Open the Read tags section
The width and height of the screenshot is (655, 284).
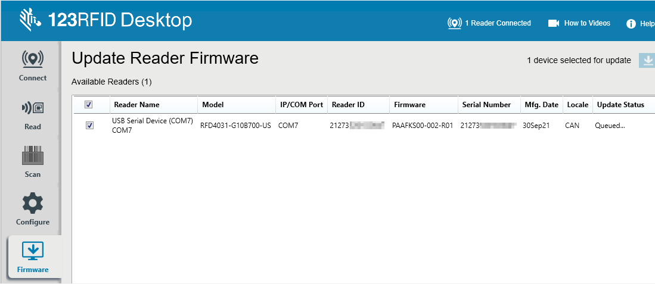coord(33,114)
